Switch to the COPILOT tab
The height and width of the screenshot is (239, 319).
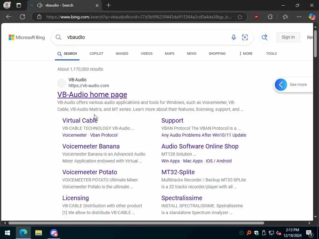(96, 54)
